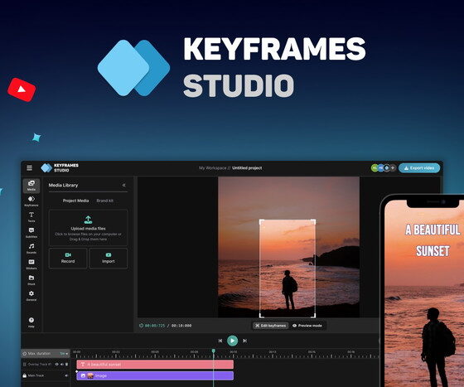
Task: Open the Media sidebar panel
Action: pos(31,186)
